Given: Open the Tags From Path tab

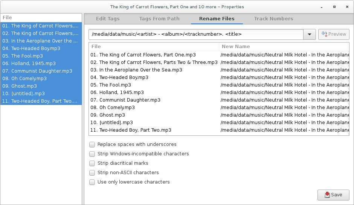Looking at the screenshot, I should click(x=159, y=18).
